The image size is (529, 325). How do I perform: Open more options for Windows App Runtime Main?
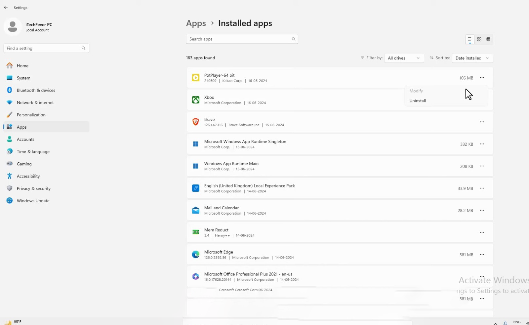(x=482, y=166)
